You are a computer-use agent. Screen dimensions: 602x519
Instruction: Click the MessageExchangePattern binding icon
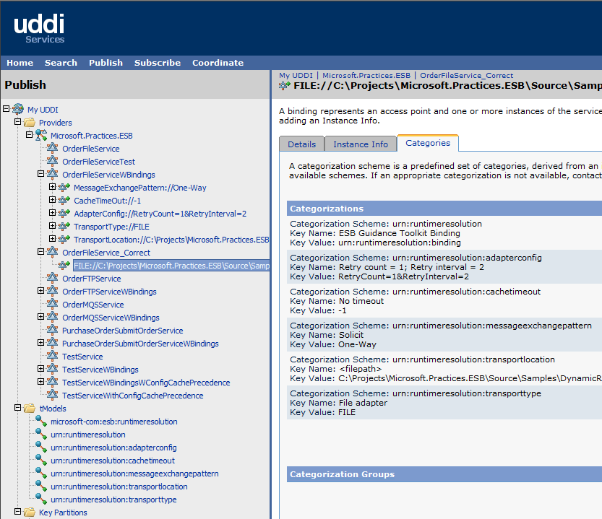pyautogui.click(x=64, y=187)
